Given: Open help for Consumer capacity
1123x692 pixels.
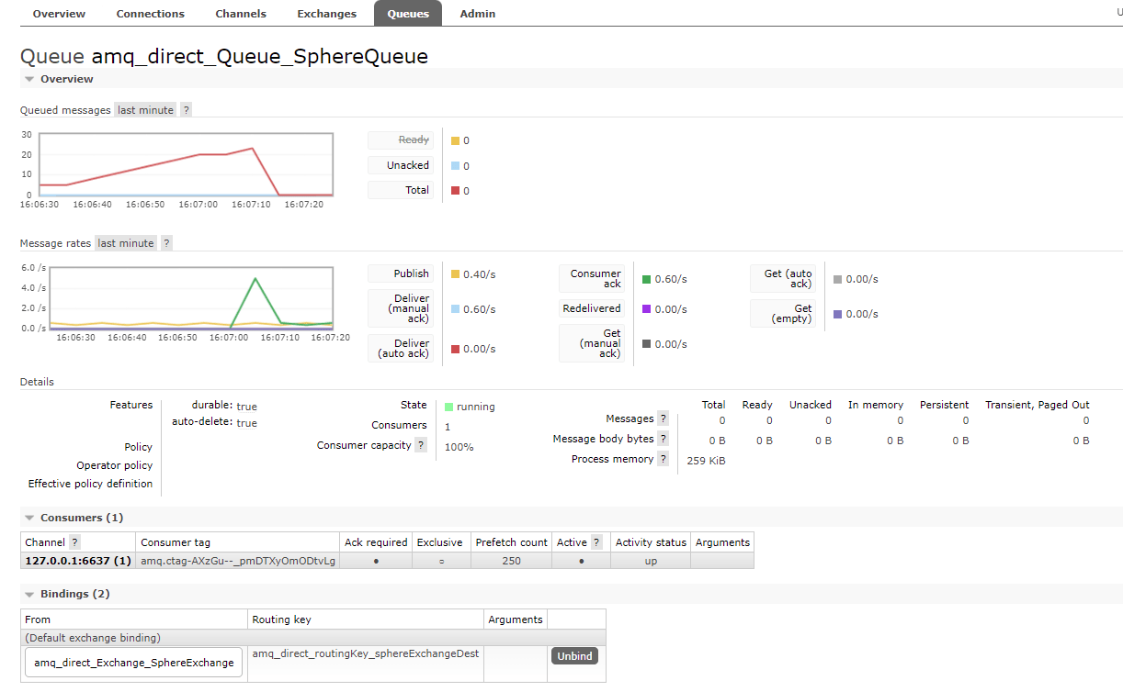Looking at the screenshot, I should click(421, 445).
